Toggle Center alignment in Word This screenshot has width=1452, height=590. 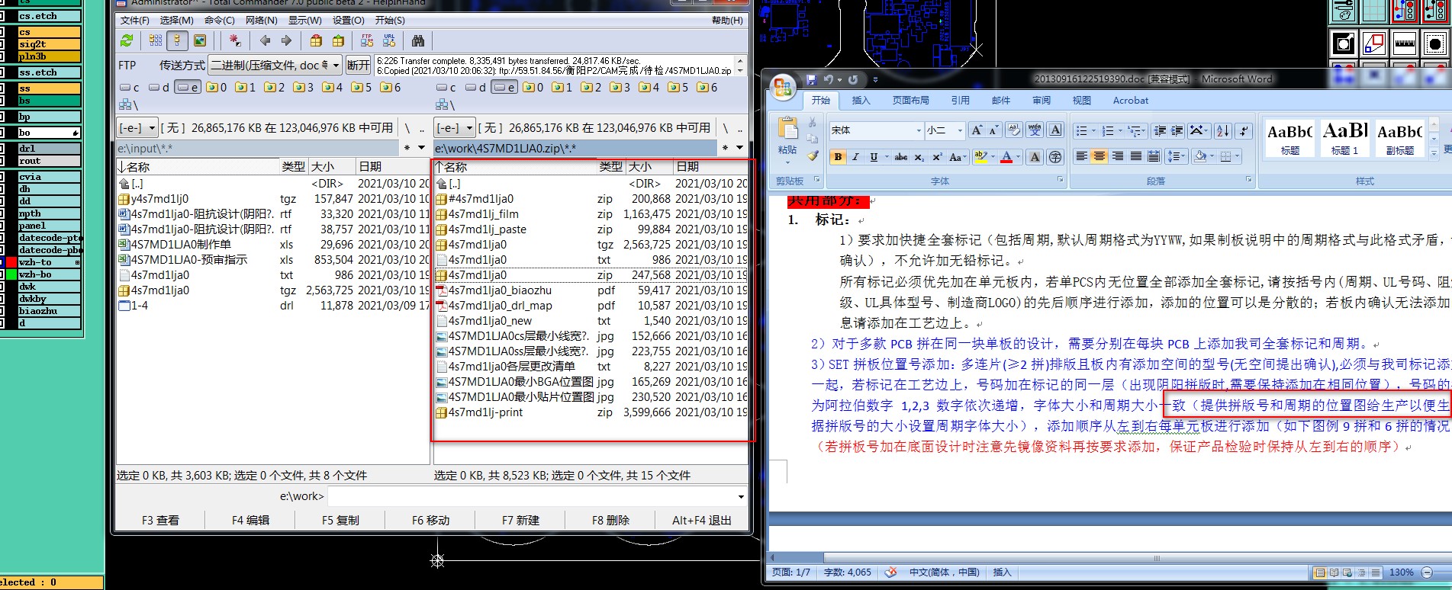[x=1099, y=156]
